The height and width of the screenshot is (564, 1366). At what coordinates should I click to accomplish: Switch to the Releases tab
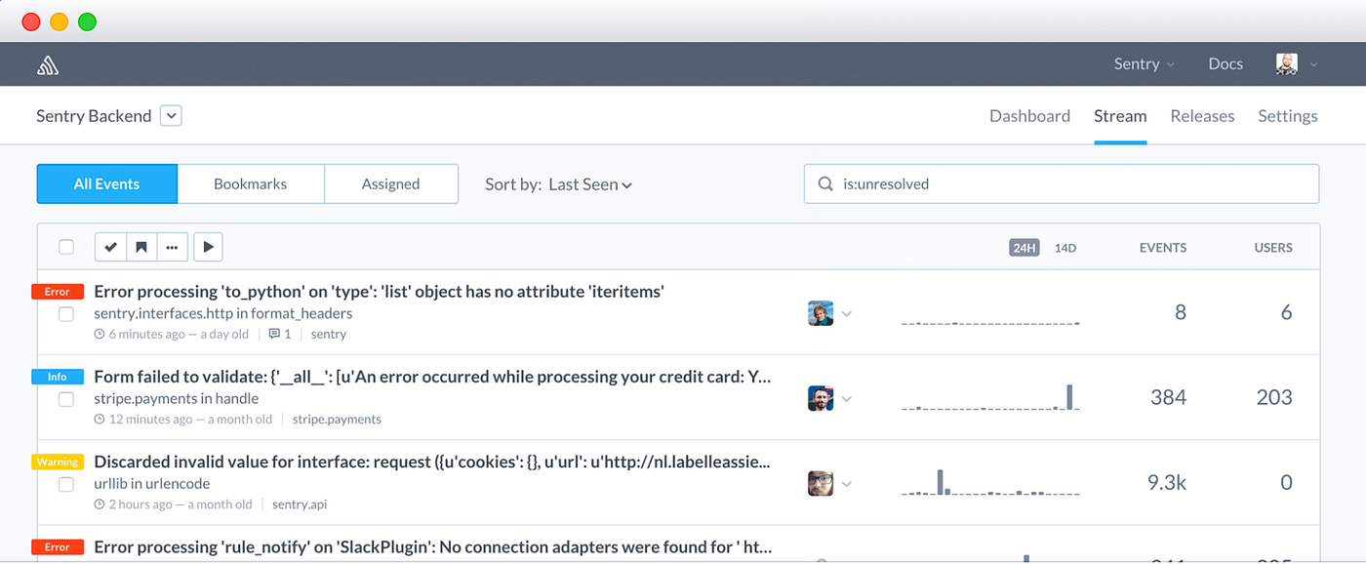point(1202,115)
